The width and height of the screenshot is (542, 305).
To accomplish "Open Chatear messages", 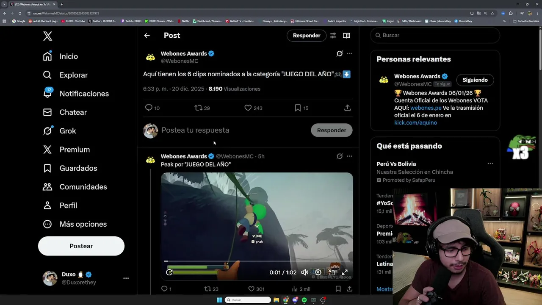I will pyautogui.click(x=65, y=112).
